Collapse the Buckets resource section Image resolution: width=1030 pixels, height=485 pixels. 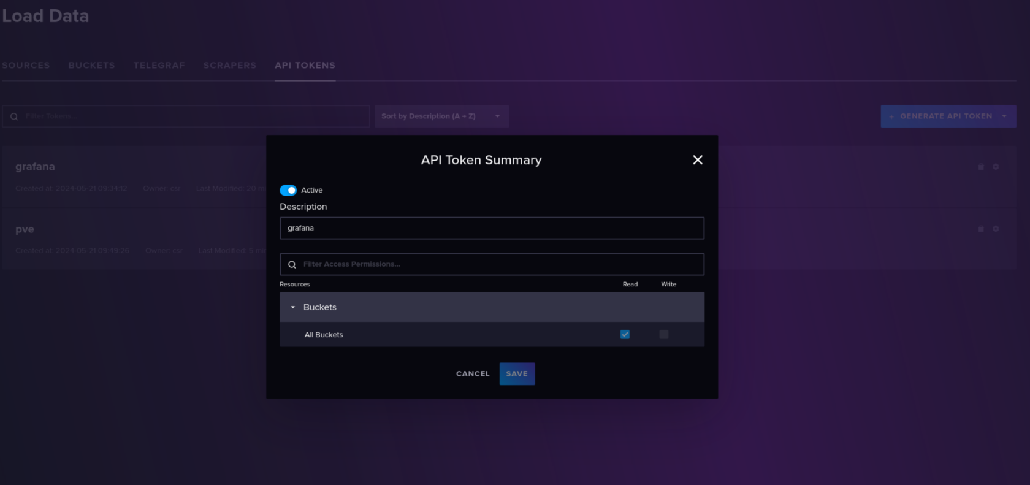[293, 307]
